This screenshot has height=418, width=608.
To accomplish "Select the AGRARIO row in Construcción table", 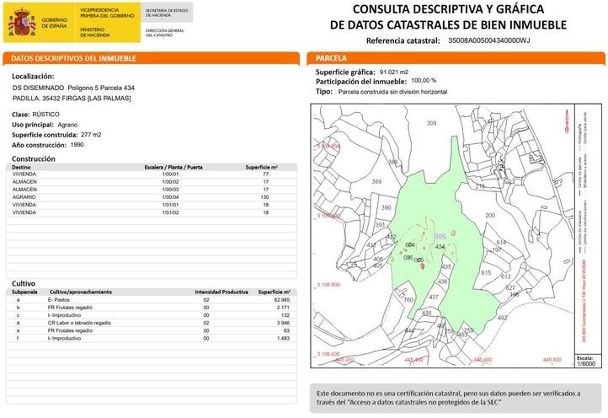I will (x=152, y=197).
